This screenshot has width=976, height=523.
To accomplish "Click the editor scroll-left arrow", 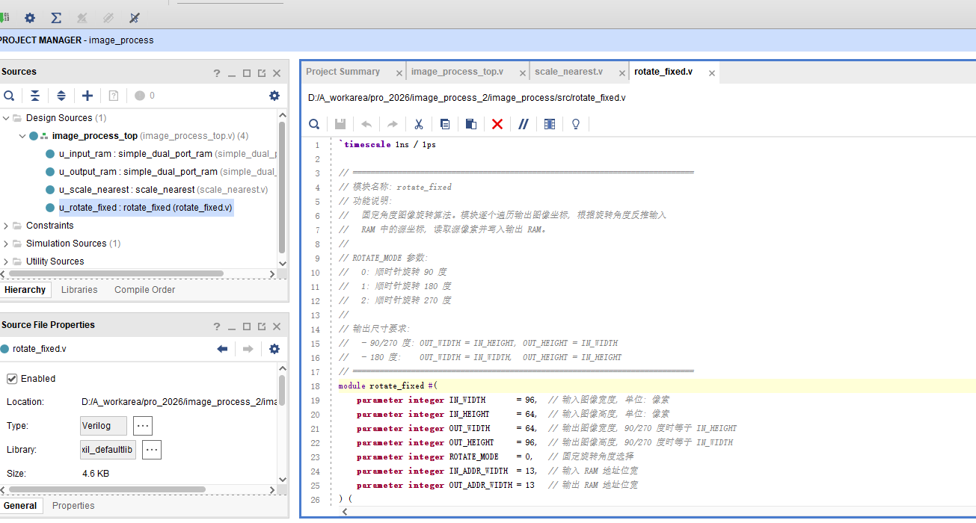I will (x=345, y=512).
